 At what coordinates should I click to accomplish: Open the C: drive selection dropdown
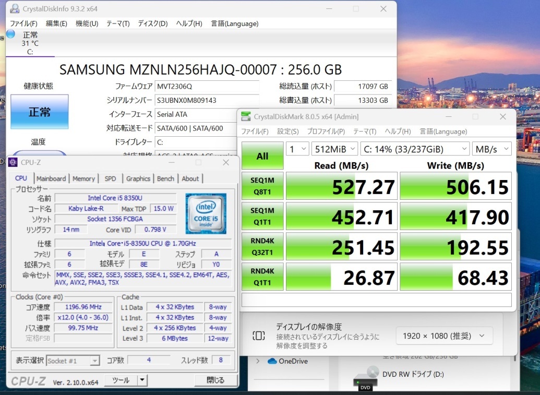coord(415,149)
